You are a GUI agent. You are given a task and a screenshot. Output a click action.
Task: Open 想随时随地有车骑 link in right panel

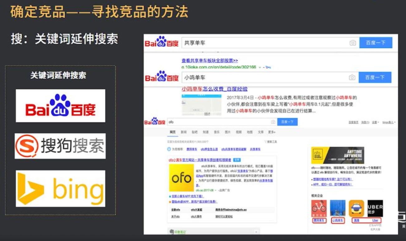tap(332, 179)
